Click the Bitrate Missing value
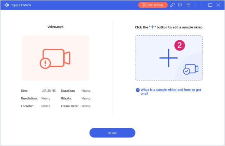225x146 pixels. [x=86, y=98]
